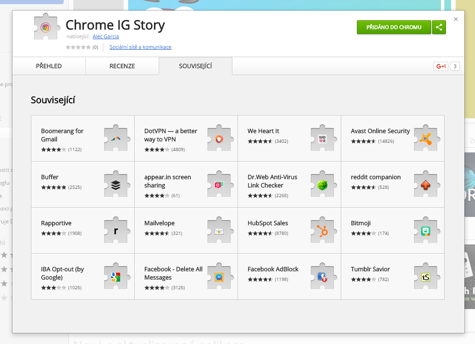Image resolution: width=475 pixels, height=344 pixels.
Task: Open the Facebook AdBlock title
Action: [273, 269]
